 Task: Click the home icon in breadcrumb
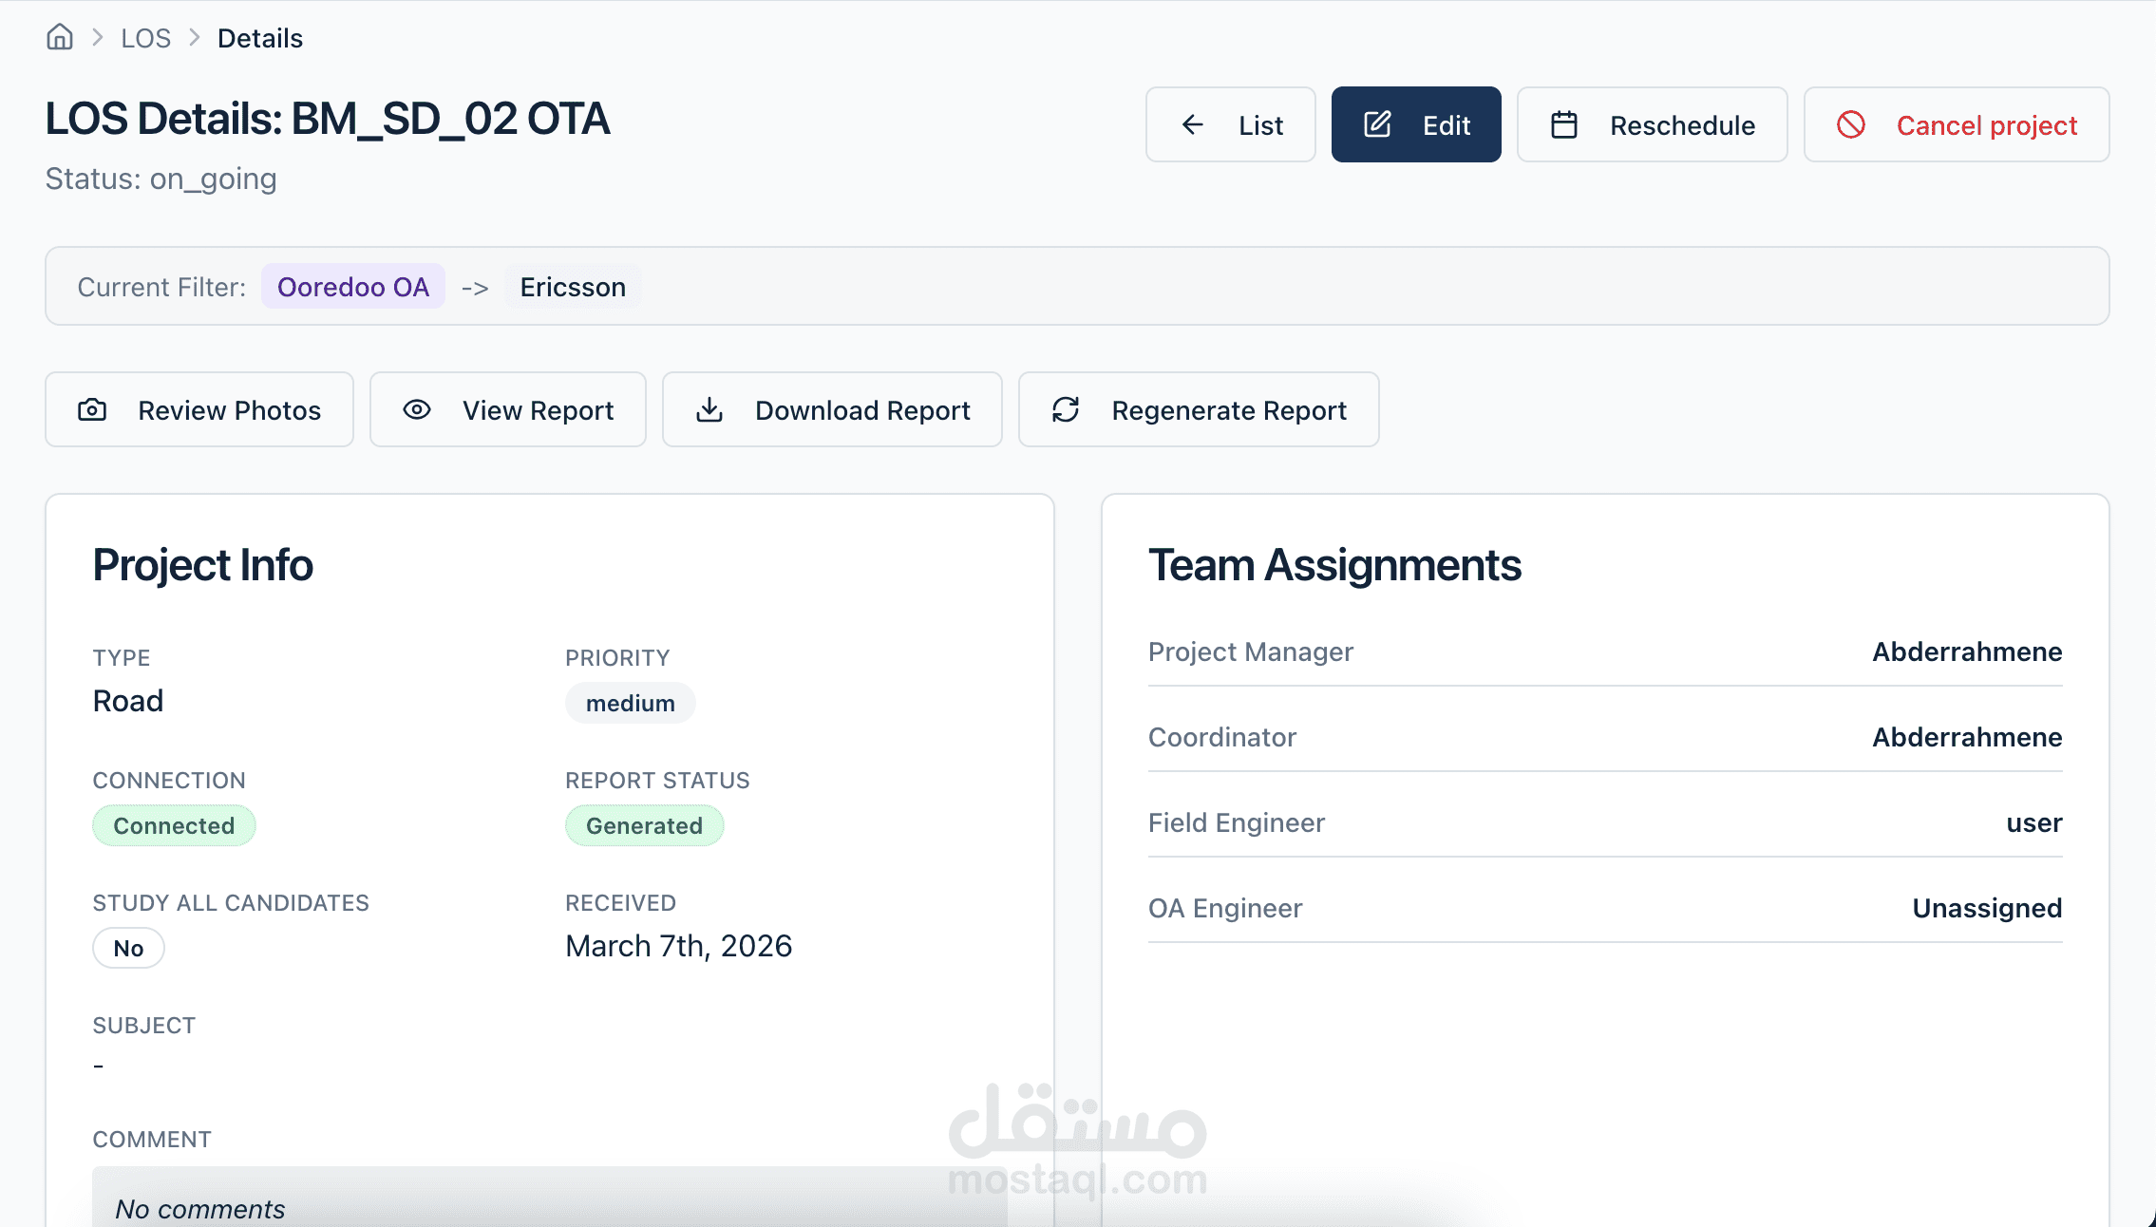tap(60, 37)
